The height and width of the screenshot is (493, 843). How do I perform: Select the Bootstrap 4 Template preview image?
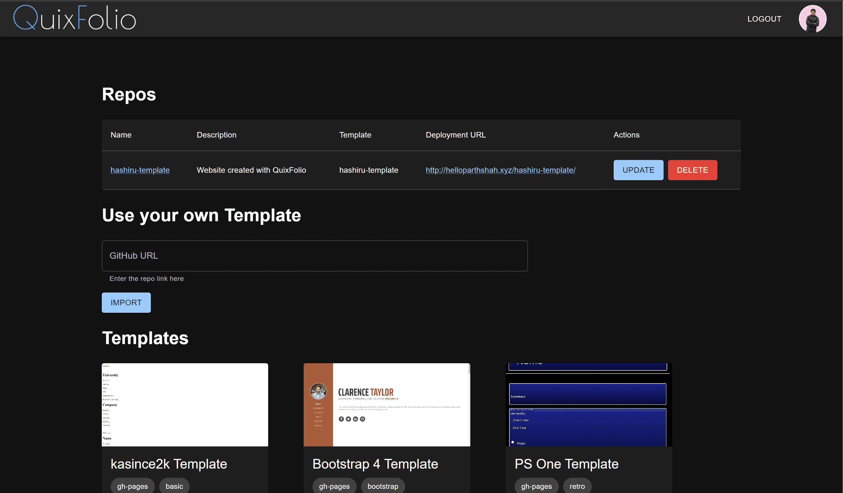(x=387, y=405)
